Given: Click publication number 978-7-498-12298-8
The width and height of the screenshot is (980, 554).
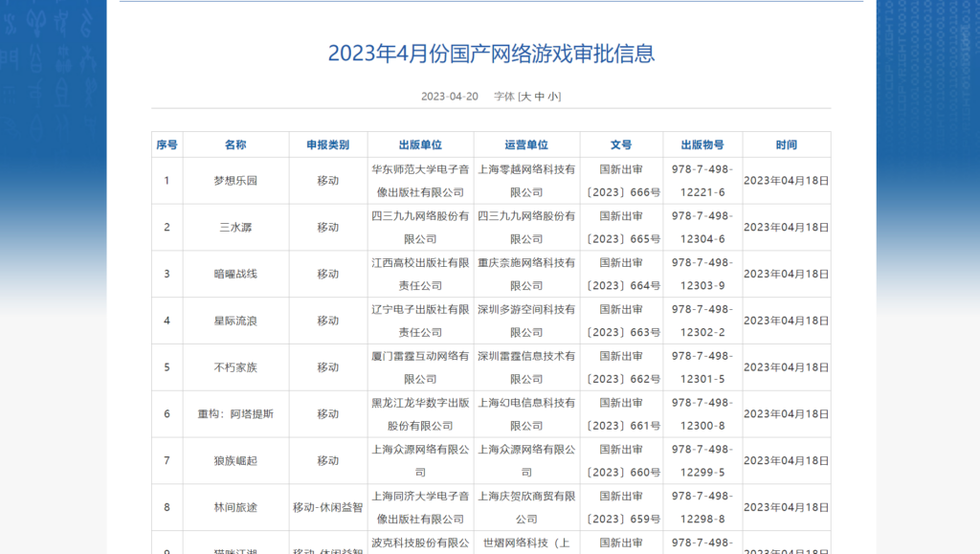Looking at the screenshot, I should coord(702,508).
